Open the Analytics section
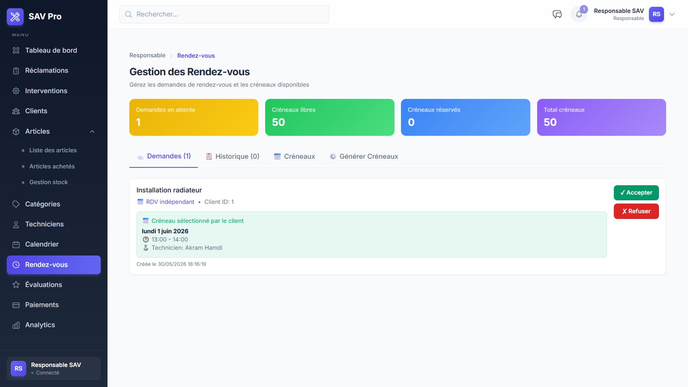688x387 pixels. pos(54,325)
